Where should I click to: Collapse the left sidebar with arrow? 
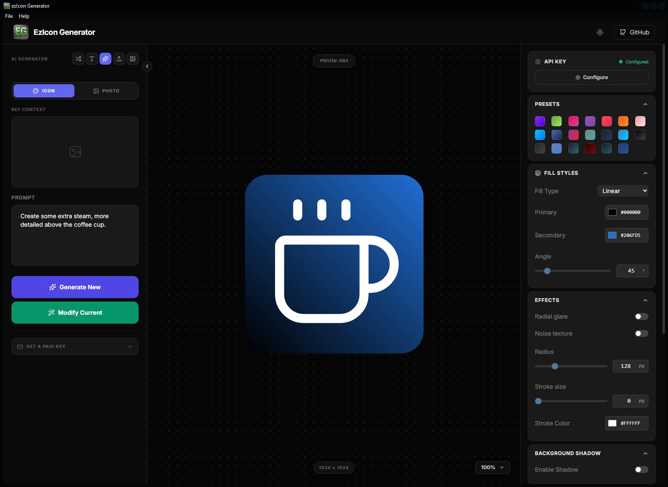(x=147, y=66)
